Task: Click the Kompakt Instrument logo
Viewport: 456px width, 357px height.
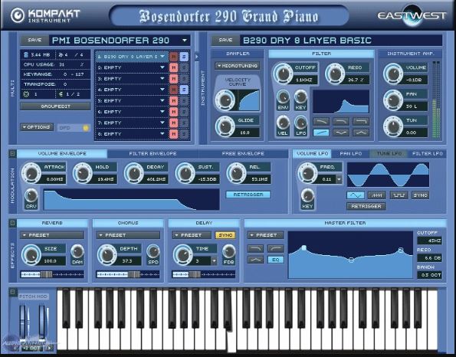Action: (45, 15)
